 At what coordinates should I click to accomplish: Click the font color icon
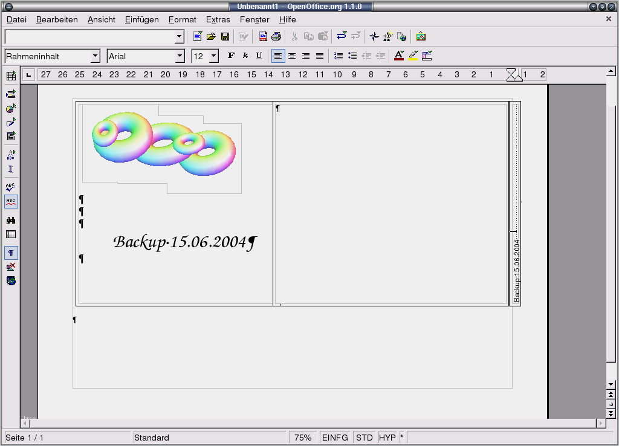pos(398,56)
